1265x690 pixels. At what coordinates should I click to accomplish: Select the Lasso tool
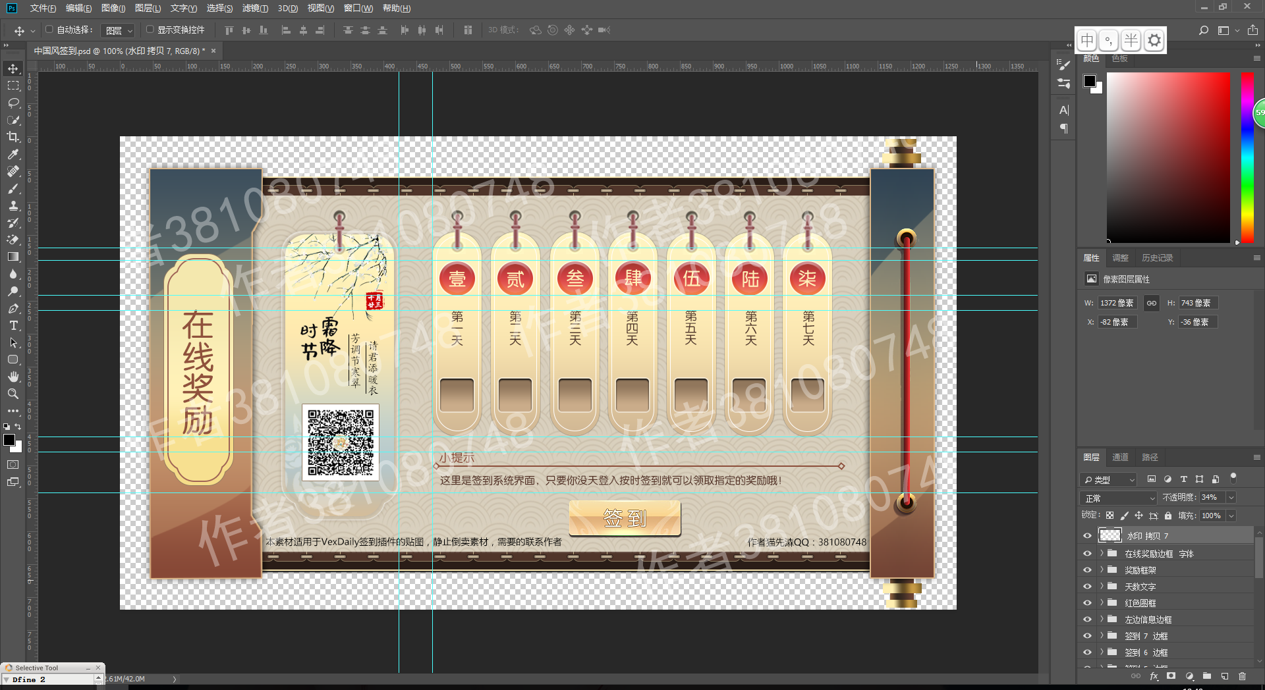[13, 103]
